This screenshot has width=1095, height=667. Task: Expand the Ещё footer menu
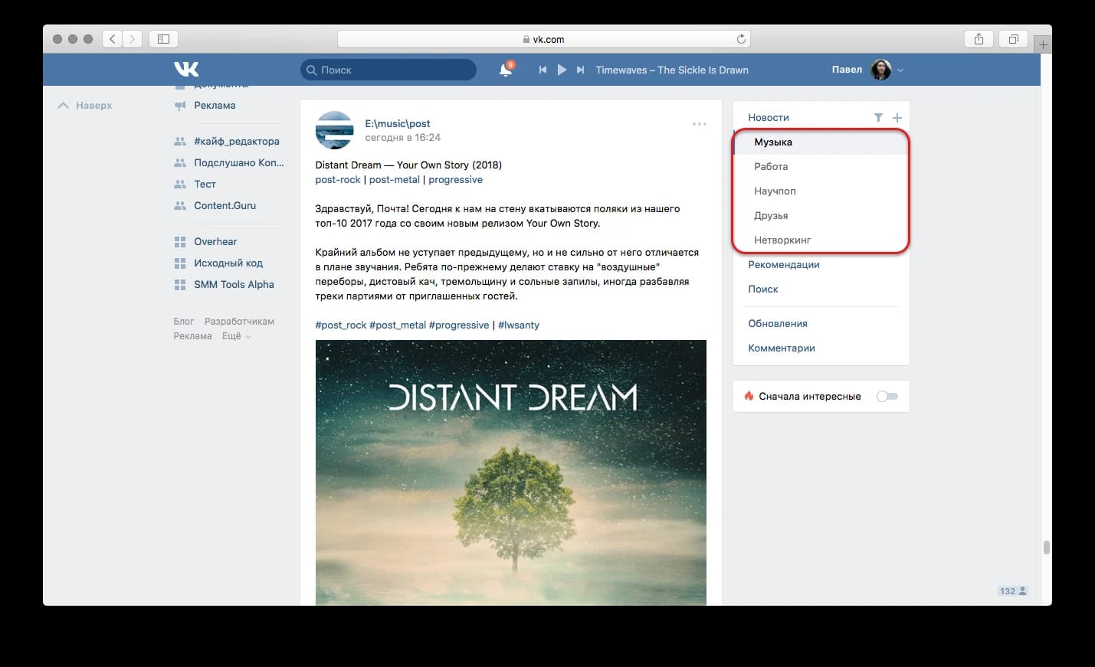pos(236,336)
